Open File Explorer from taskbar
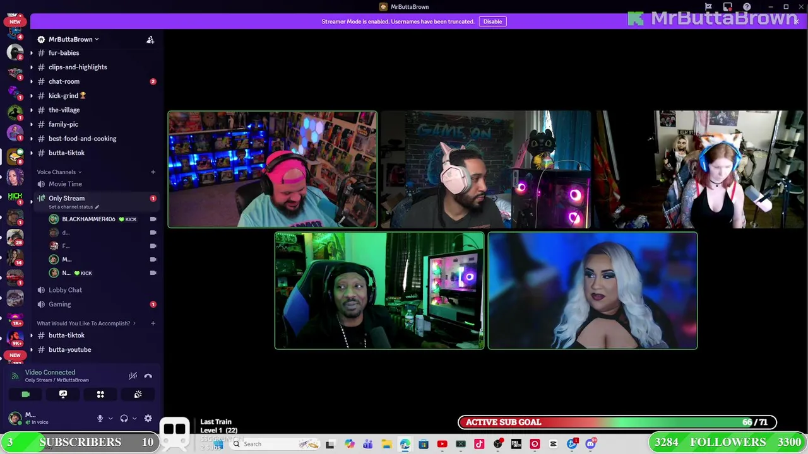Viewport: 808px width, 454px height. point(386,444)
